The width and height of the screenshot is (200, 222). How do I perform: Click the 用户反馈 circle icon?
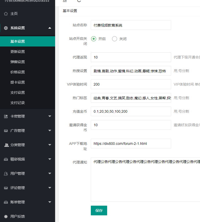[6, 217]
